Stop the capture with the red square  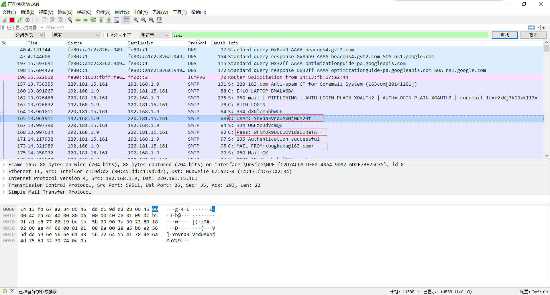[12, 20]
